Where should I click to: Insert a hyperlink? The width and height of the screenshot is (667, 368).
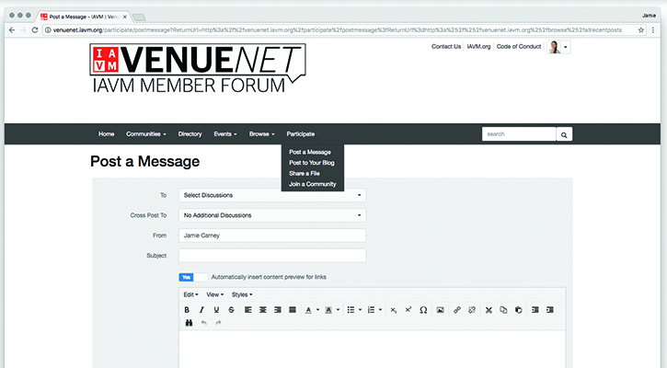[457, 310]
